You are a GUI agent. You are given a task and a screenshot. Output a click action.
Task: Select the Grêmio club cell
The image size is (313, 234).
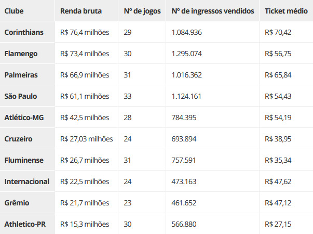click(x=17, y=203)
